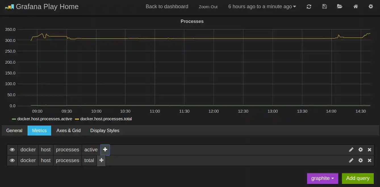Click Zoom Out
380x187 pixels.
click(x=208, y=7)
